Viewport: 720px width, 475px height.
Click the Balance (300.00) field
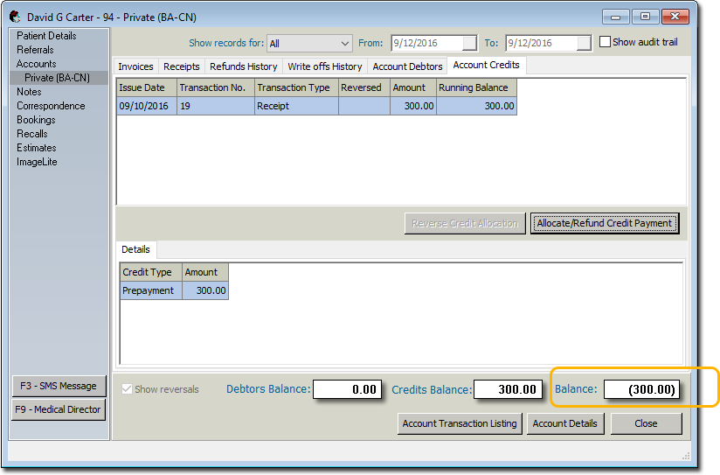(641, 389)
